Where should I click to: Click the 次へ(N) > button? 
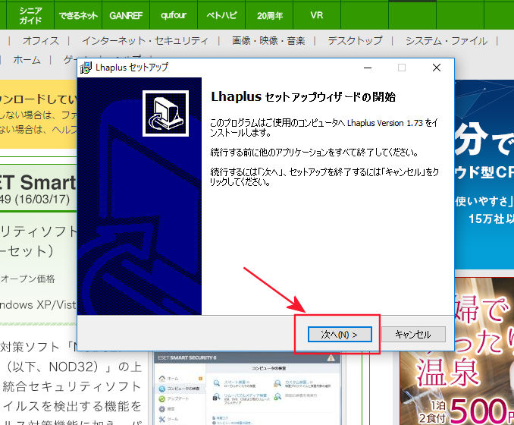340,335
